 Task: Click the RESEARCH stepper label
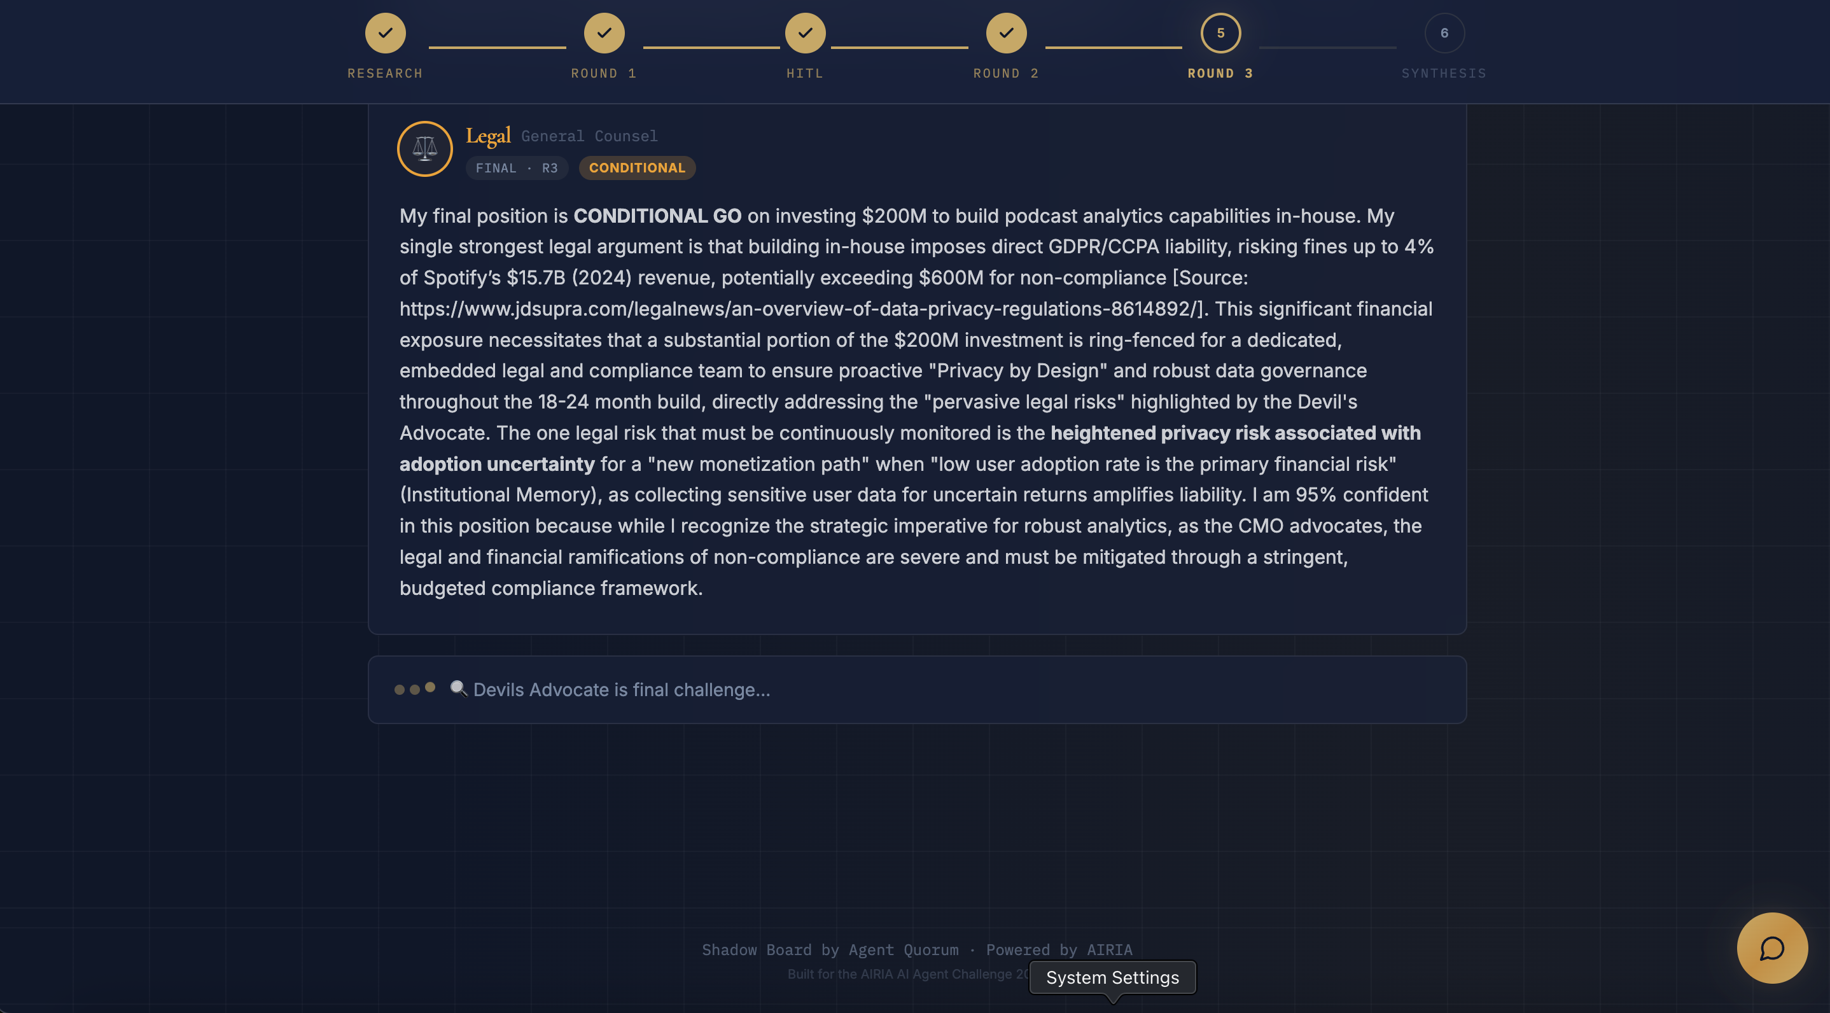click(385, 73)
